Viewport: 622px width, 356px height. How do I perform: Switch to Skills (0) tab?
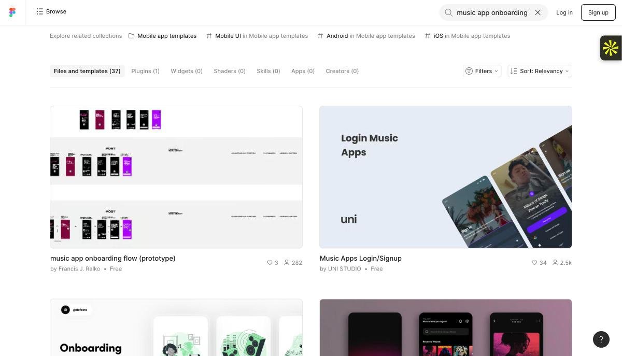coord(268,71)
